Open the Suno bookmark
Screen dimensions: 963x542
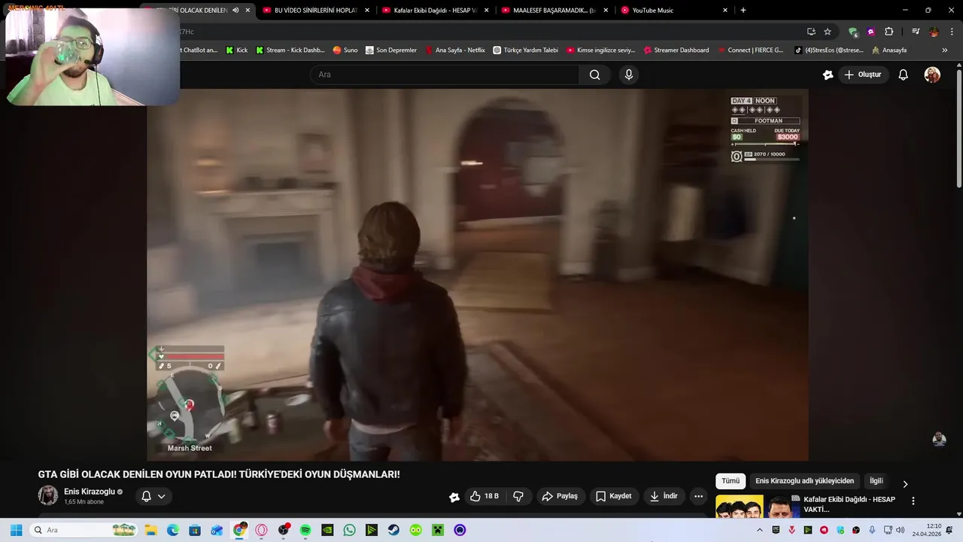click(x=345, y=50)
